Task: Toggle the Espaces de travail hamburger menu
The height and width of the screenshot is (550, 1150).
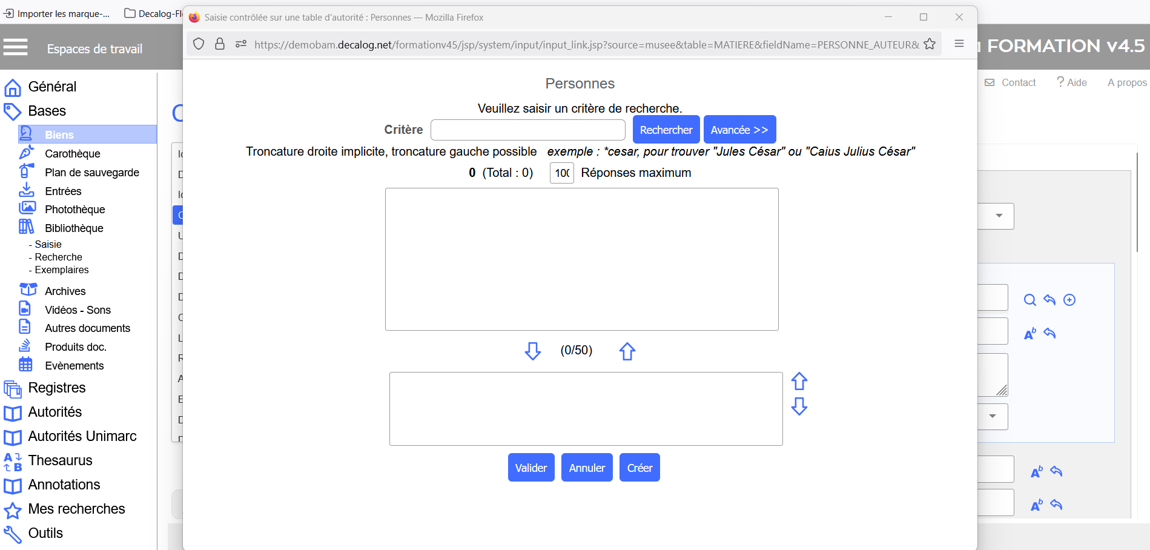Action: tap(16, 47)
